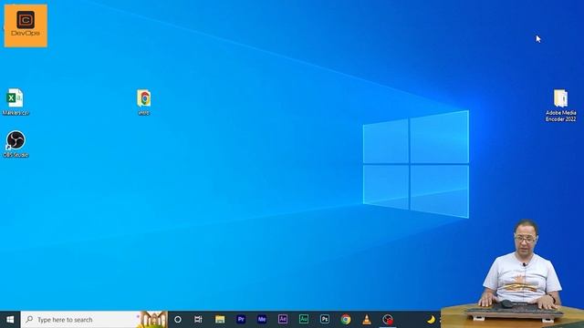Open Adobe Media Encoder taskbar icon

point(262,319)
